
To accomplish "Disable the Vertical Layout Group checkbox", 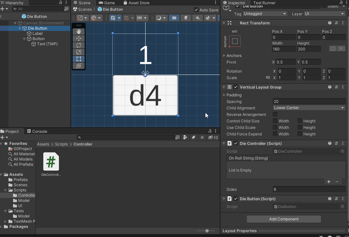I will click(236, 87).
